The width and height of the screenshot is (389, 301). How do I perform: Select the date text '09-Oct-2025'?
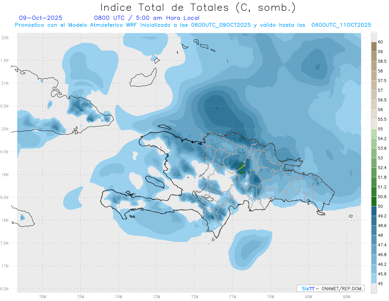pos(41,18)
